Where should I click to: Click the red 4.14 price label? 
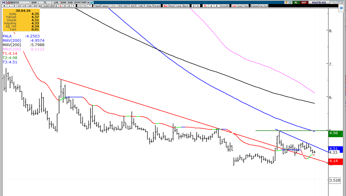point(335,161)
